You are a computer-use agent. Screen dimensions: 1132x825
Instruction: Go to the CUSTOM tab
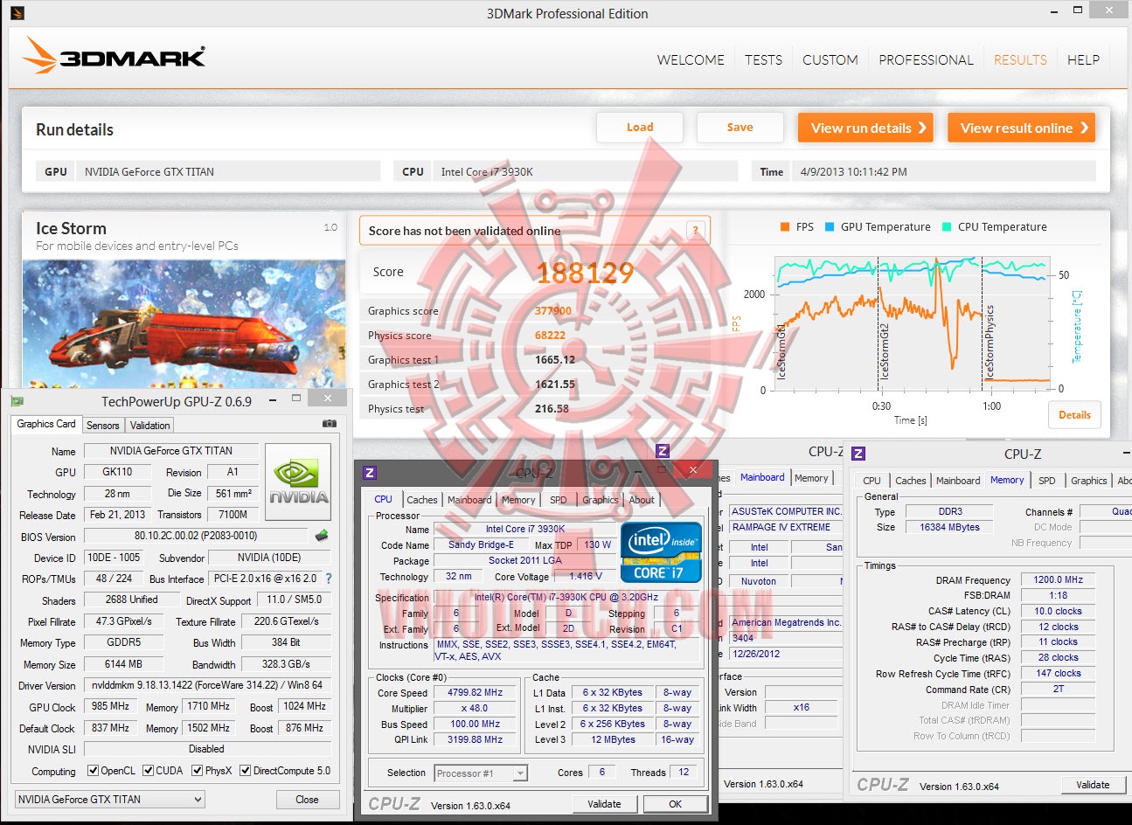point(830,60)
